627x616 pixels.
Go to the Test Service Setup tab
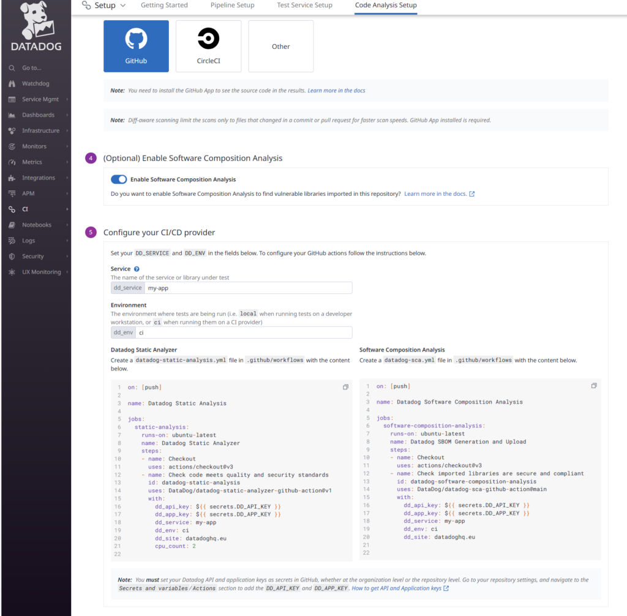pos(305,5)
